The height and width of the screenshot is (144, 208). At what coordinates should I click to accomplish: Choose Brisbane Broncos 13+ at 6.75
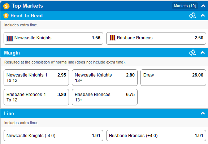[x=105, y=97]
